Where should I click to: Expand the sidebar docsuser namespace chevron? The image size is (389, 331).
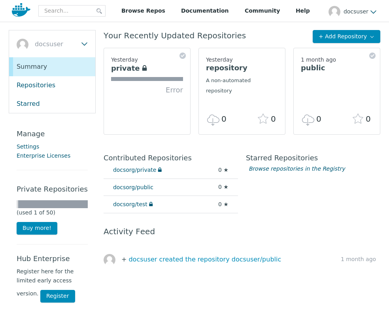(x=84, y=44)
